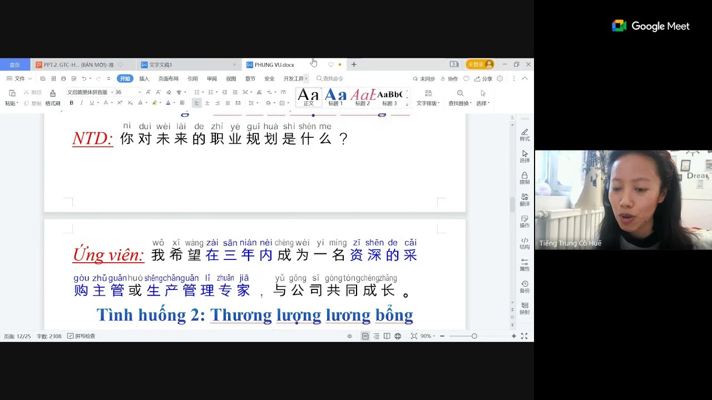Switch to the View (视图) tab
Viewport: 712px width, 400px height.
(231, 79)
